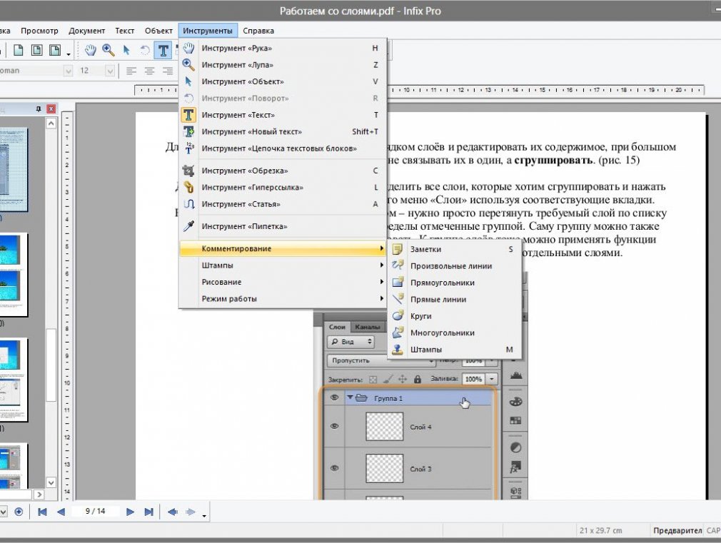Open the Текст menu
Image resolution: width=721 pixels, height=543 pixels.
[x=124, y=31]
